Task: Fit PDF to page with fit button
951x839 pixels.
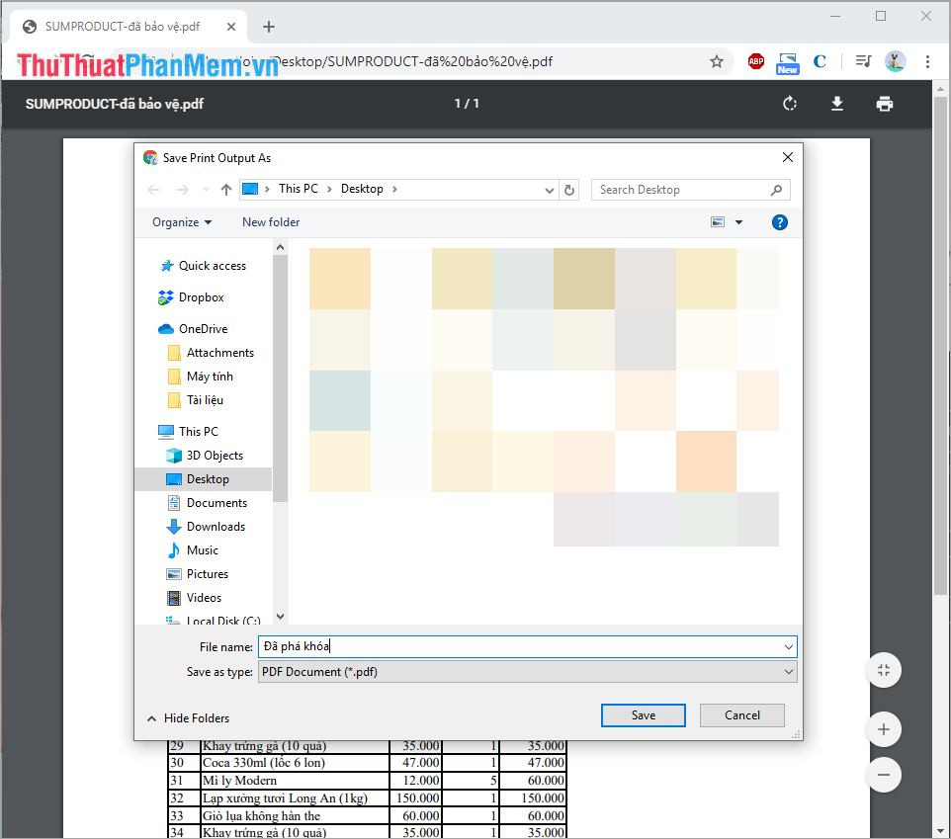Action: click(x=884, y=670)
